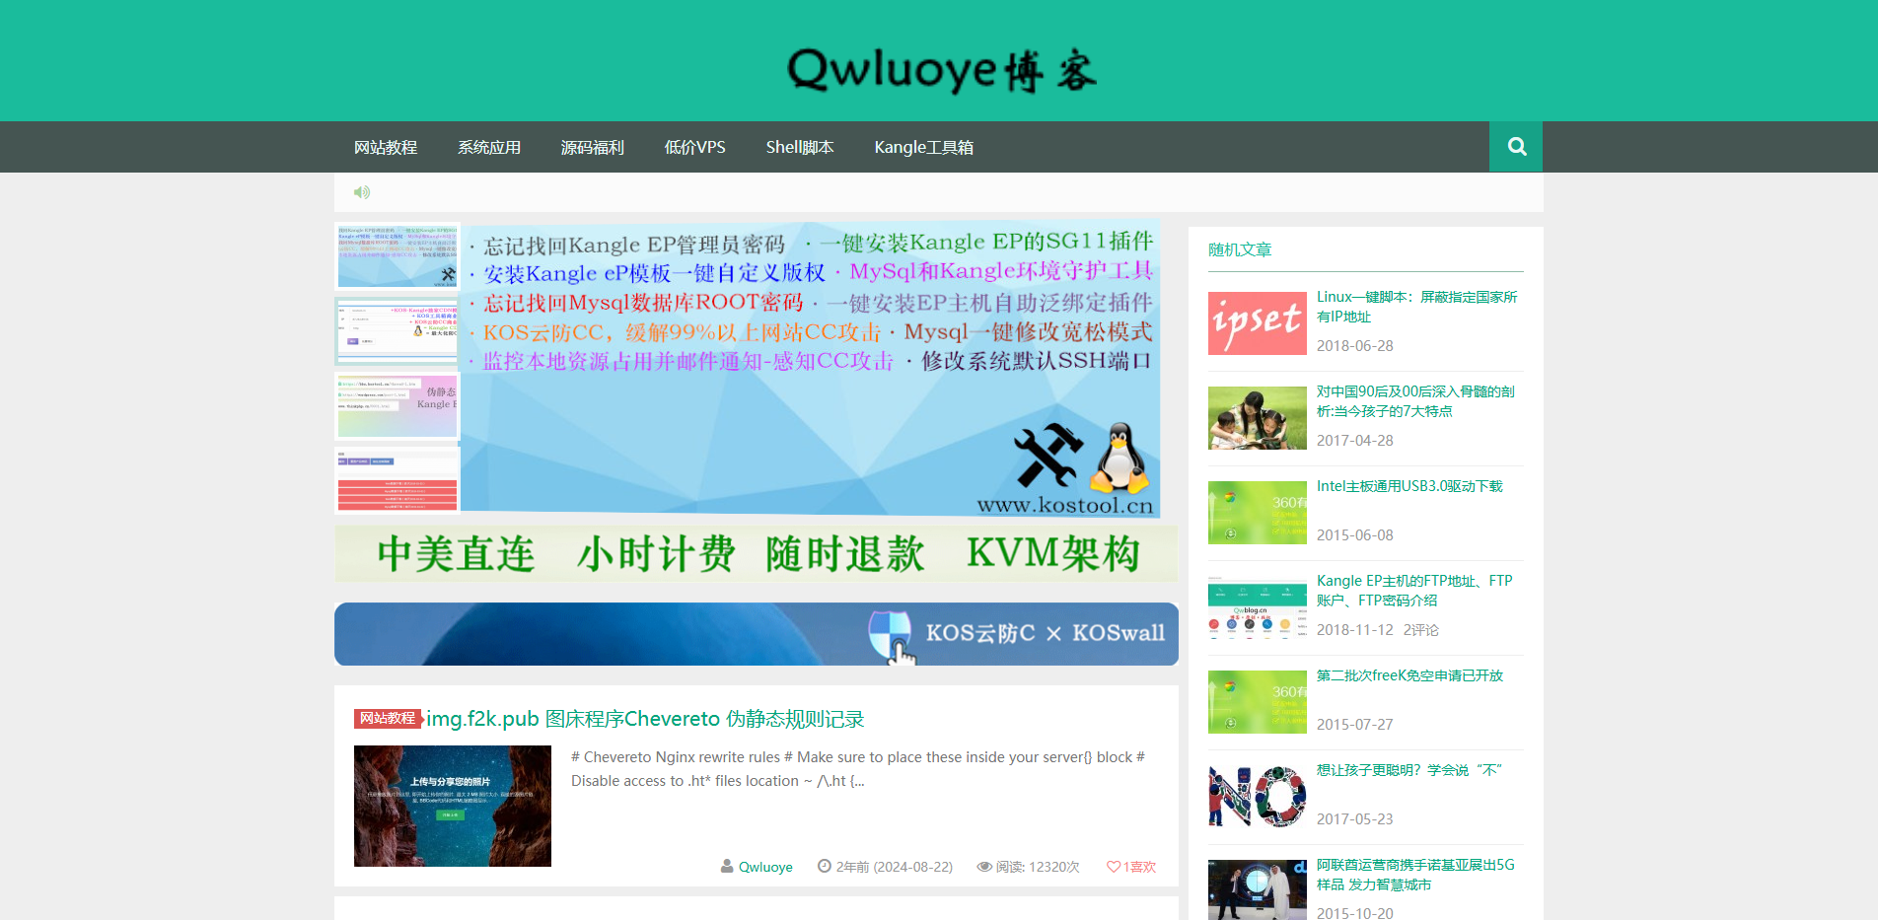Open the 网站教程 navigation menu
This screenshot has height=920, width=1878.
coord(386,146)
